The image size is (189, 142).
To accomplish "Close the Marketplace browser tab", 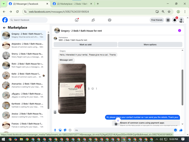I will 91,4.
